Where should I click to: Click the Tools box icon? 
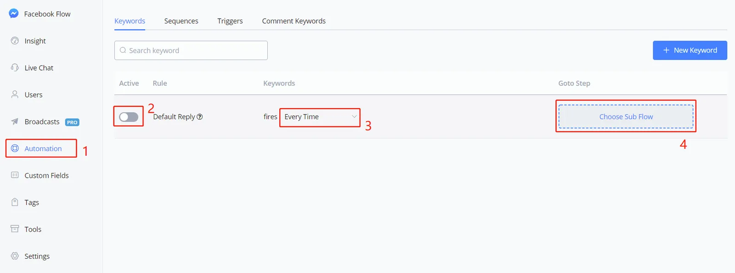(15, 229)
